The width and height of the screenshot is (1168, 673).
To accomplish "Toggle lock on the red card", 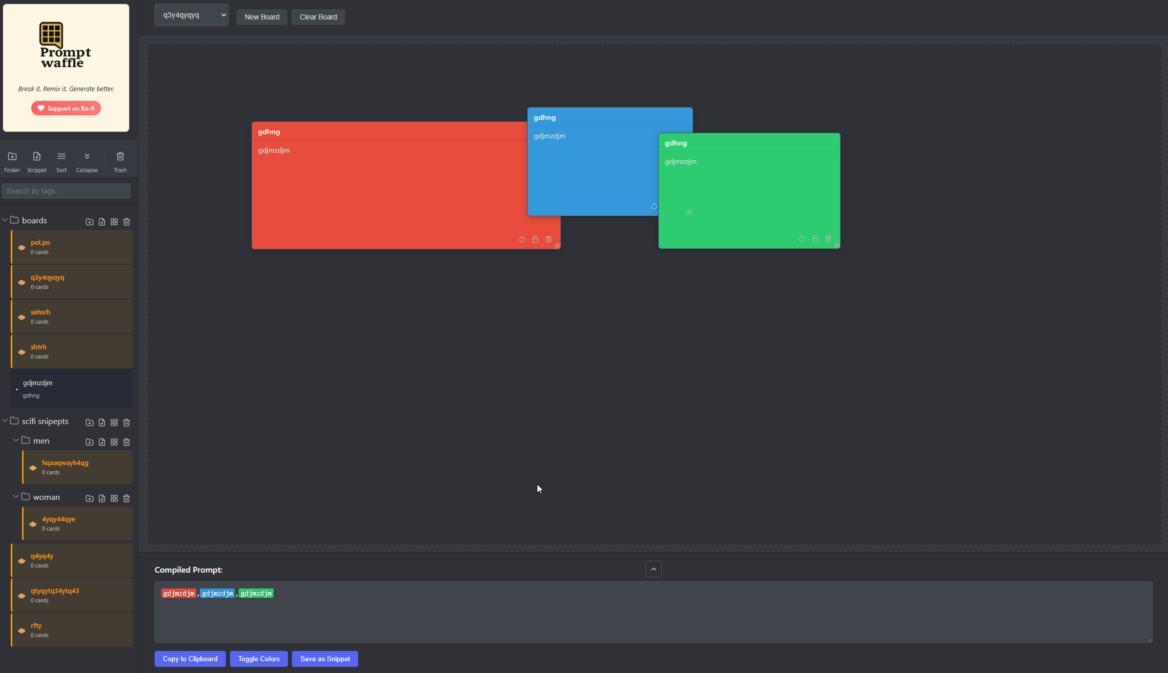I will [x=535, y=239].
